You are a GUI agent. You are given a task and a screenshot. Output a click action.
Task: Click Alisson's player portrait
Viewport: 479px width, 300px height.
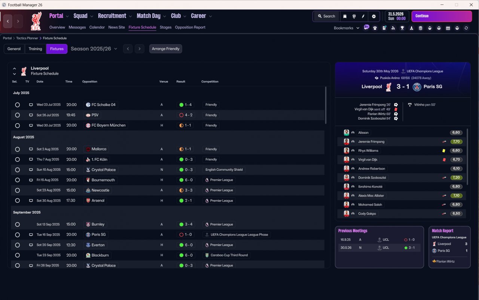coord(347,133)
